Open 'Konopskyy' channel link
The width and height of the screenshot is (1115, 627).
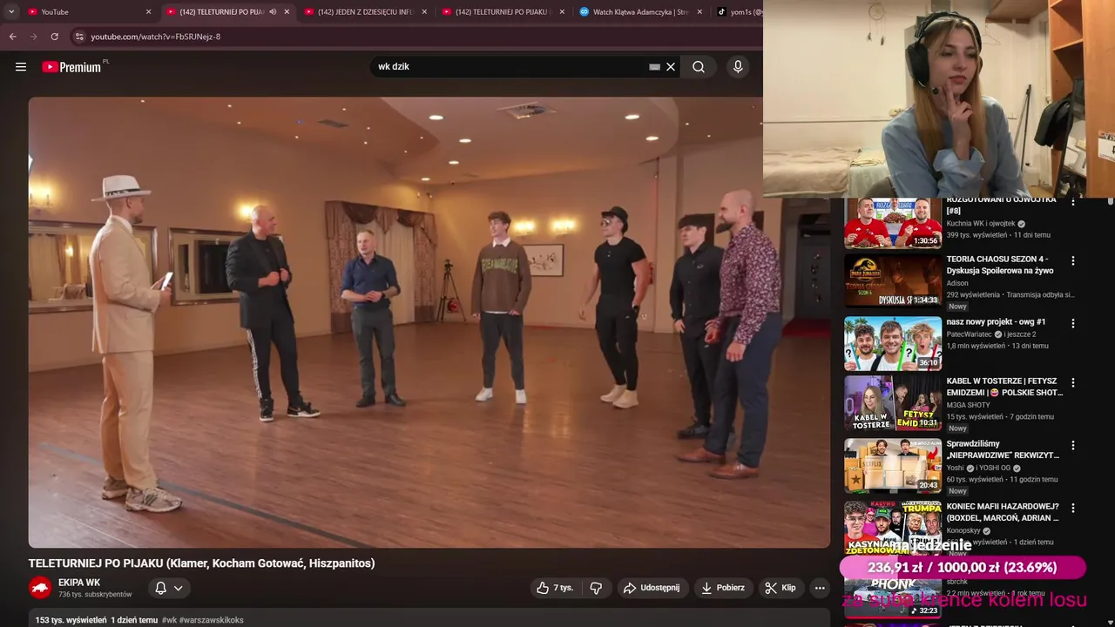coord(963,530)
